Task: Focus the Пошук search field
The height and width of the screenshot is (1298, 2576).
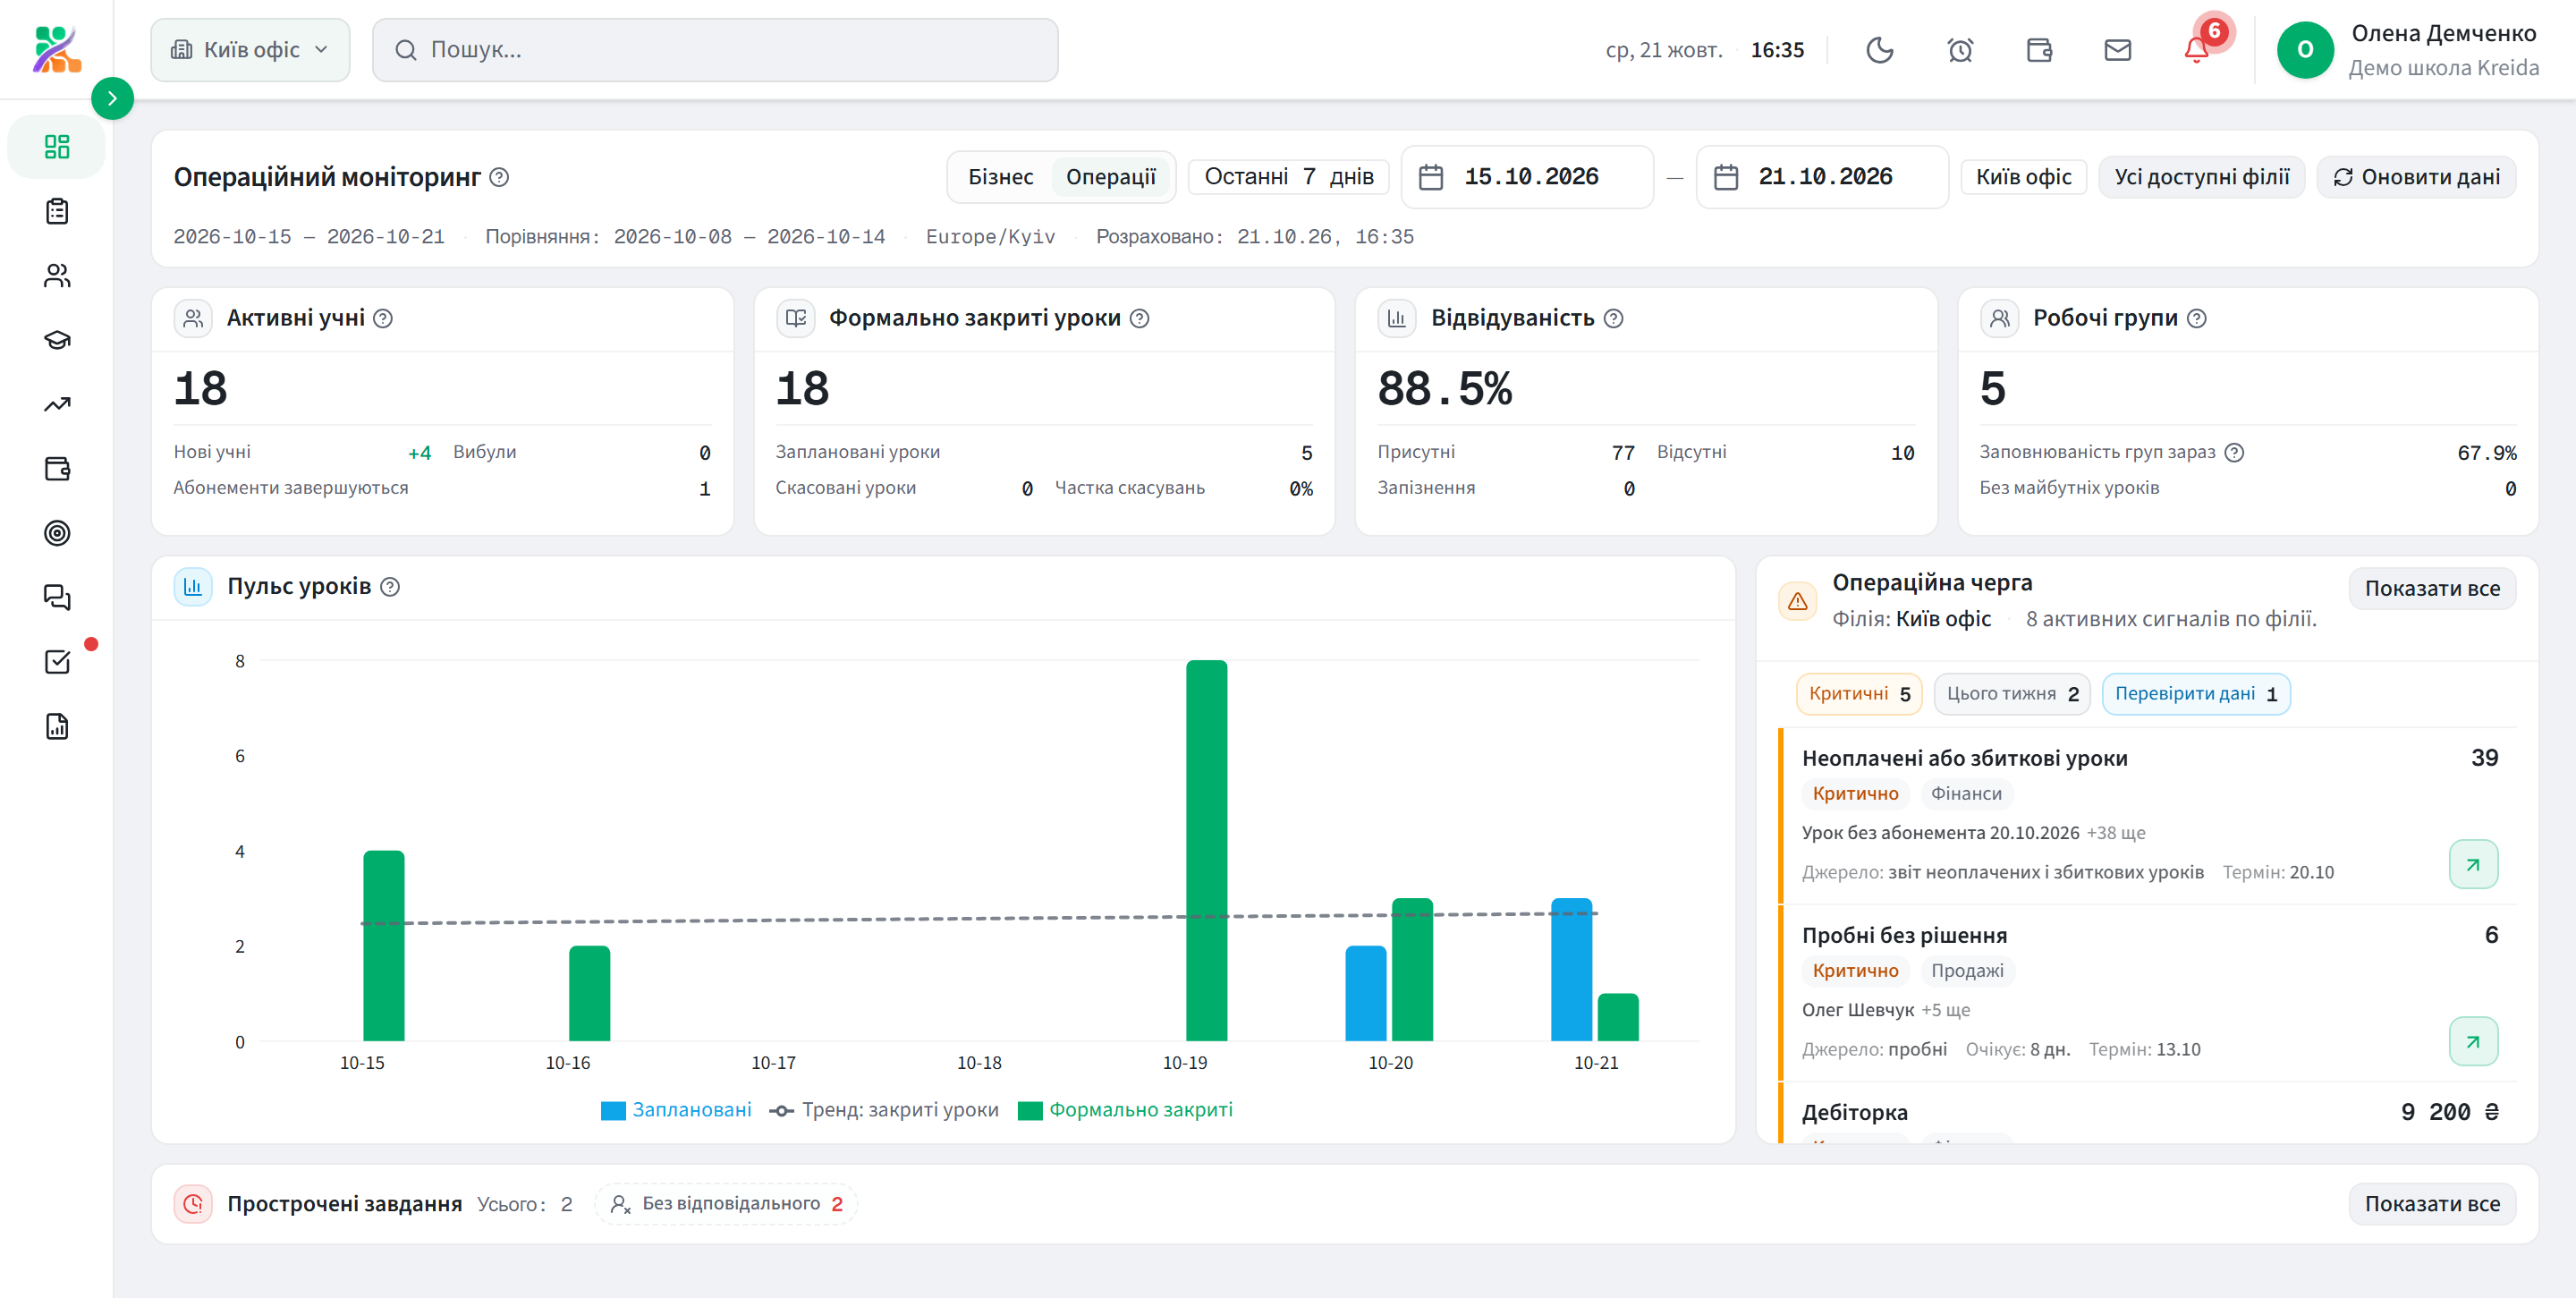Action: tap(715, 50)
